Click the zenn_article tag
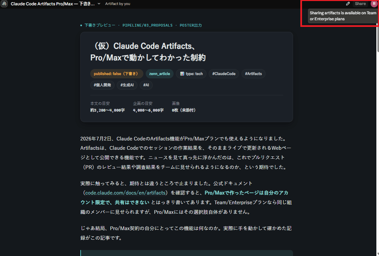The height and width of the screenshot is (256, 379). [x=160, y=74]
